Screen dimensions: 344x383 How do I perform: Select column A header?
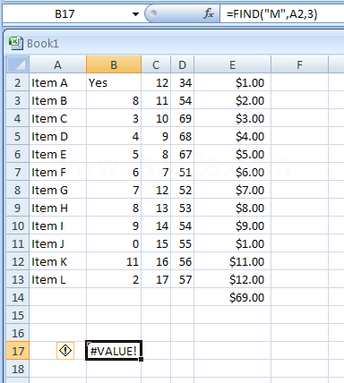tap(57, 64)
